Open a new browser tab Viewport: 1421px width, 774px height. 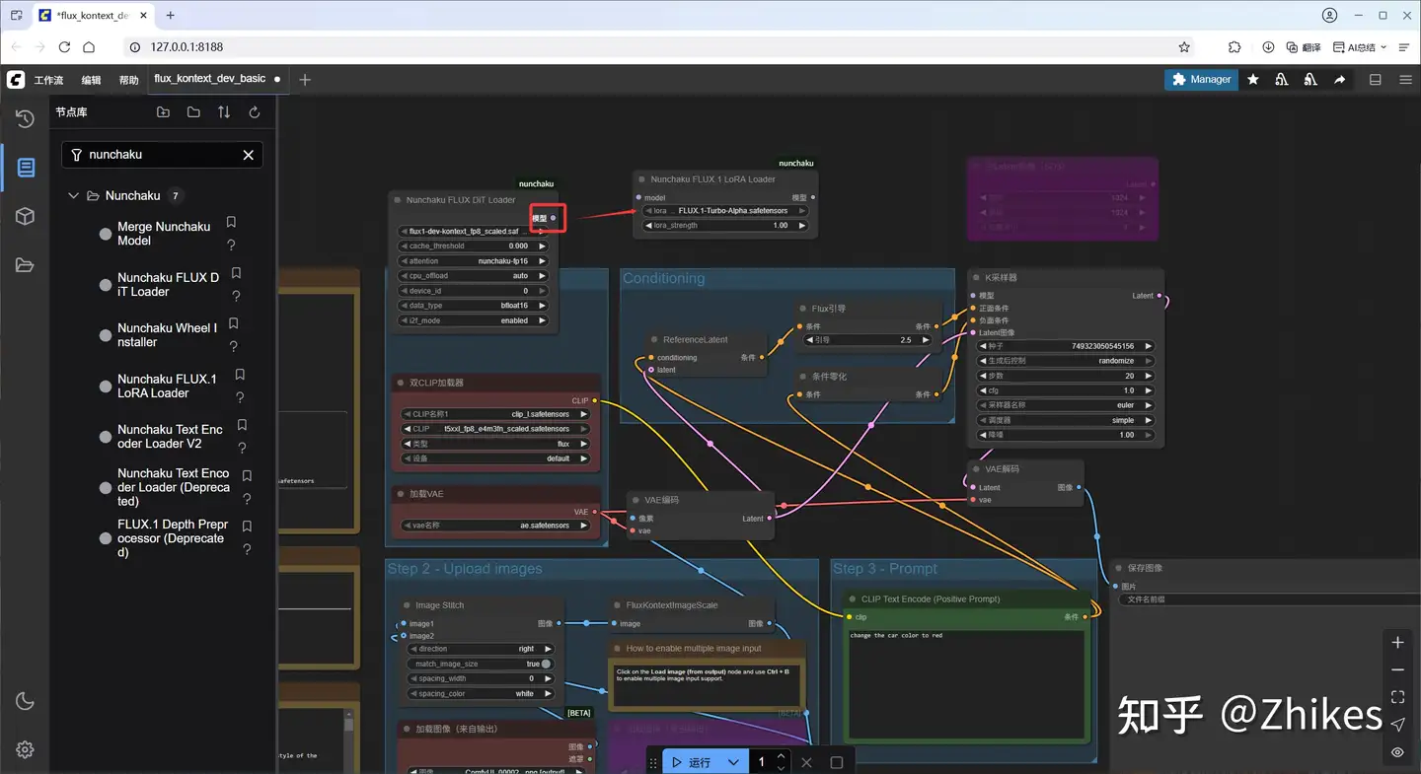tap(171, 16)
